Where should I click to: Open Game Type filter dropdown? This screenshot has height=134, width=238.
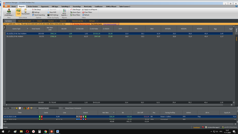(75, 12)
